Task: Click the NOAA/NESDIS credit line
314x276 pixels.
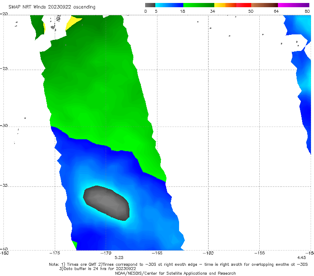Action: (175, 273)
